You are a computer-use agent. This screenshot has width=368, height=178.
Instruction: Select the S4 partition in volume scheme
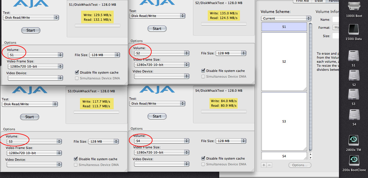(x=284, y=156)
